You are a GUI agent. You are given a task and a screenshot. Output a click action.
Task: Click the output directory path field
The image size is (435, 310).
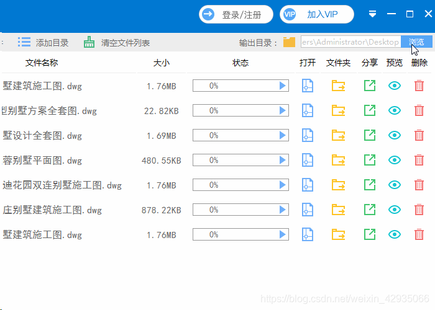click(x=351, y=42)
